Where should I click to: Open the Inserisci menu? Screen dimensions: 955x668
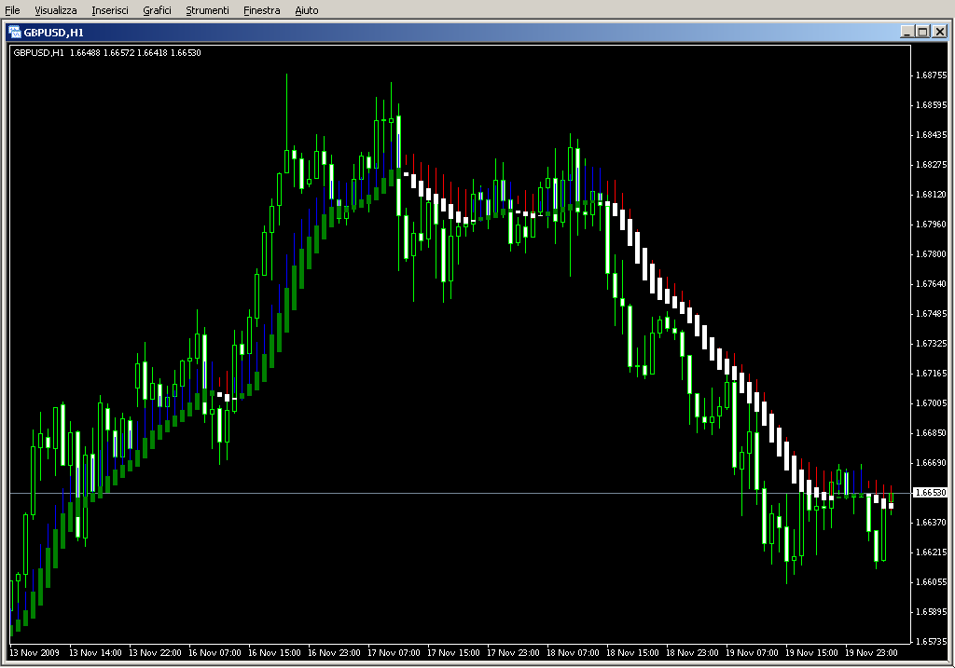pyautogui.click(x=110, y=10)
